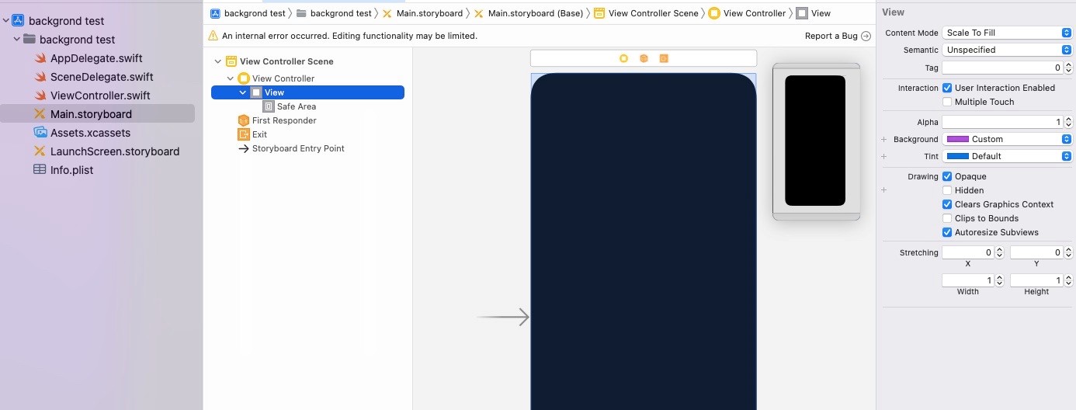Click the First Responder cube icon in scene dock
1076x410 pixels.
tap(644, 58)
